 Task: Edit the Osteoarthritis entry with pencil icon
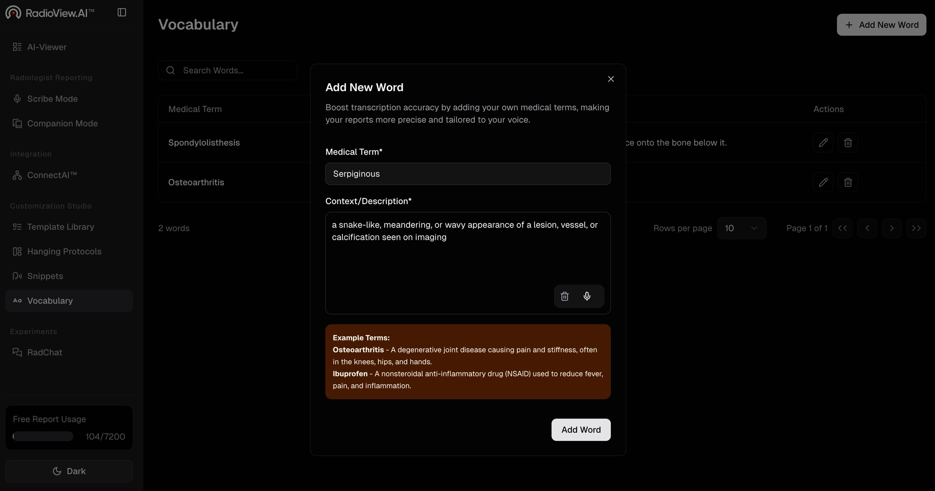pos(823,182)
